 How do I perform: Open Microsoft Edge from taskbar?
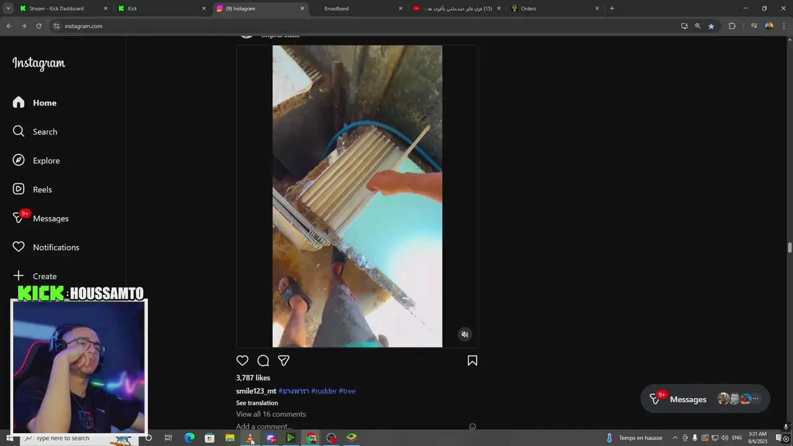click(x=190, y=438)
